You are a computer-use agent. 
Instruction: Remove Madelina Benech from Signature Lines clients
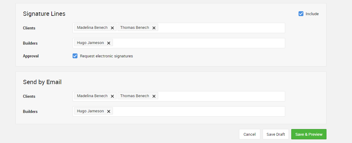pyautogui.click(x=112, y=28)
